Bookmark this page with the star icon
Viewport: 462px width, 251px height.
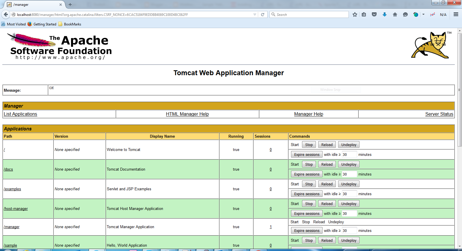click(355, 14)
